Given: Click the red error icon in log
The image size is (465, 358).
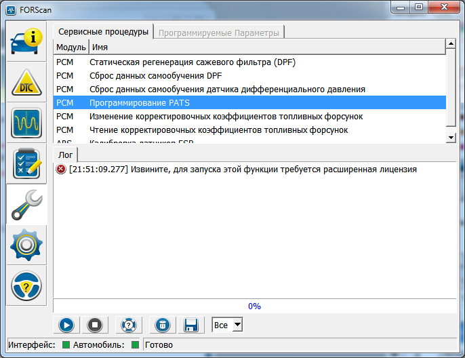Looking at the screenshot, I should (x=61, y=170).
